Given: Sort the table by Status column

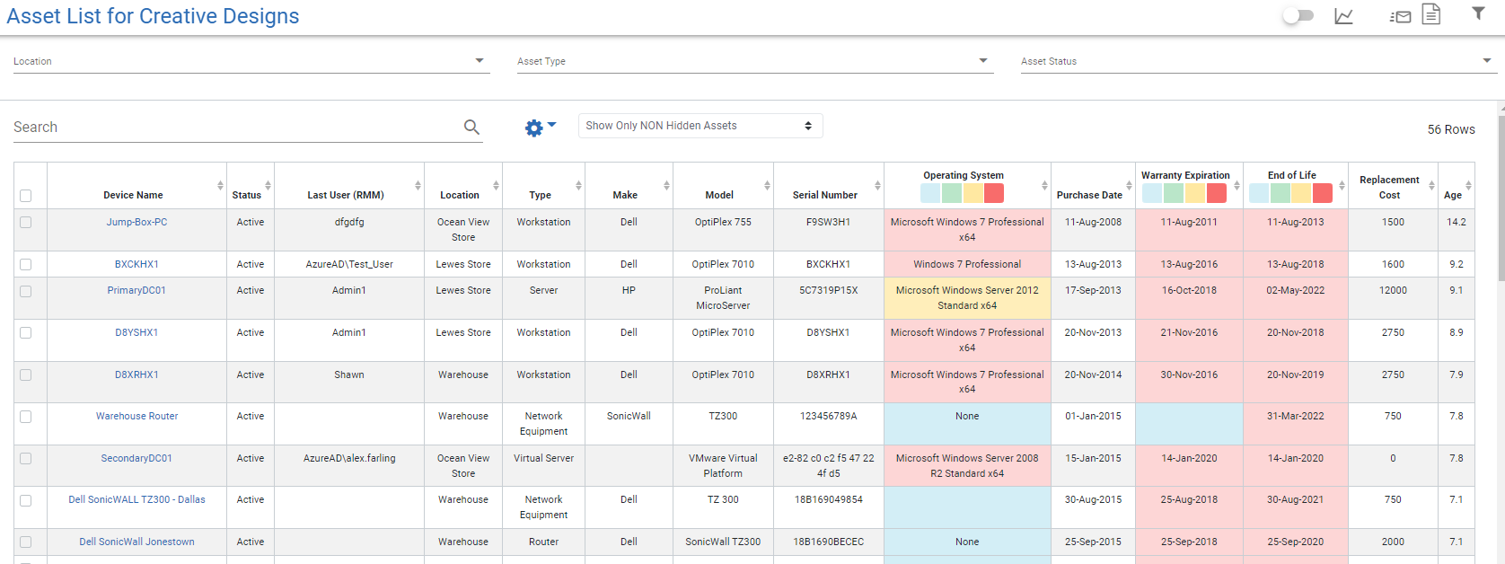Looking at the screenshot, I should (268, 186).
